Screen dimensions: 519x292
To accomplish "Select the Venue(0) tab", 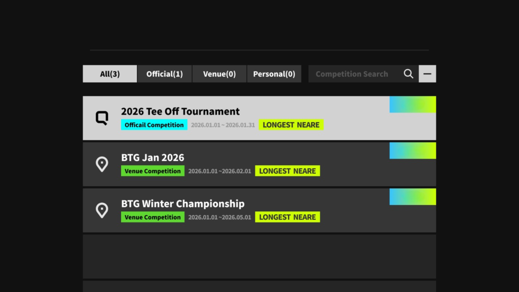I will (219, 74).
